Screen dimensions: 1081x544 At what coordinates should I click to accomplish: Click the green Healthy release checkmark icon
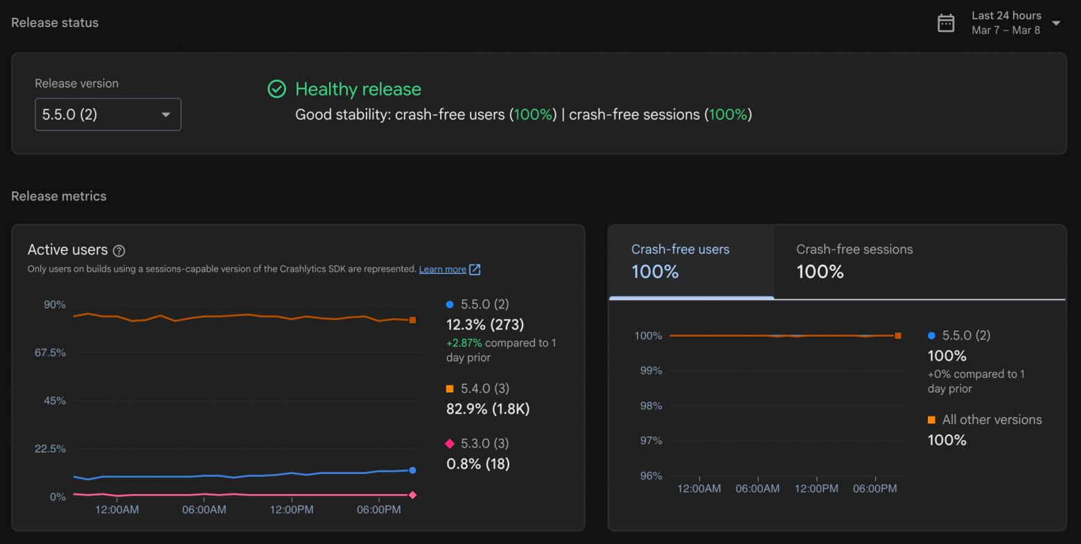pyautogui.click(x=276, y=89)
